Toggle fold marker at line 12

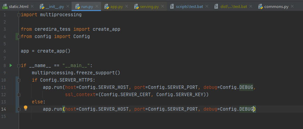coord(19,95)
